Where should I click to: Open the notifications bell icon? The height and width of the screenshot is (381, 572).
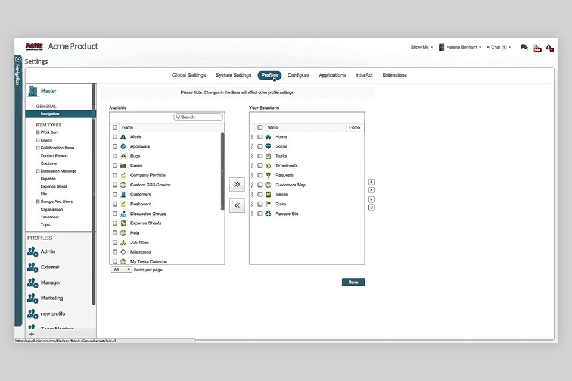coord(549,48)
